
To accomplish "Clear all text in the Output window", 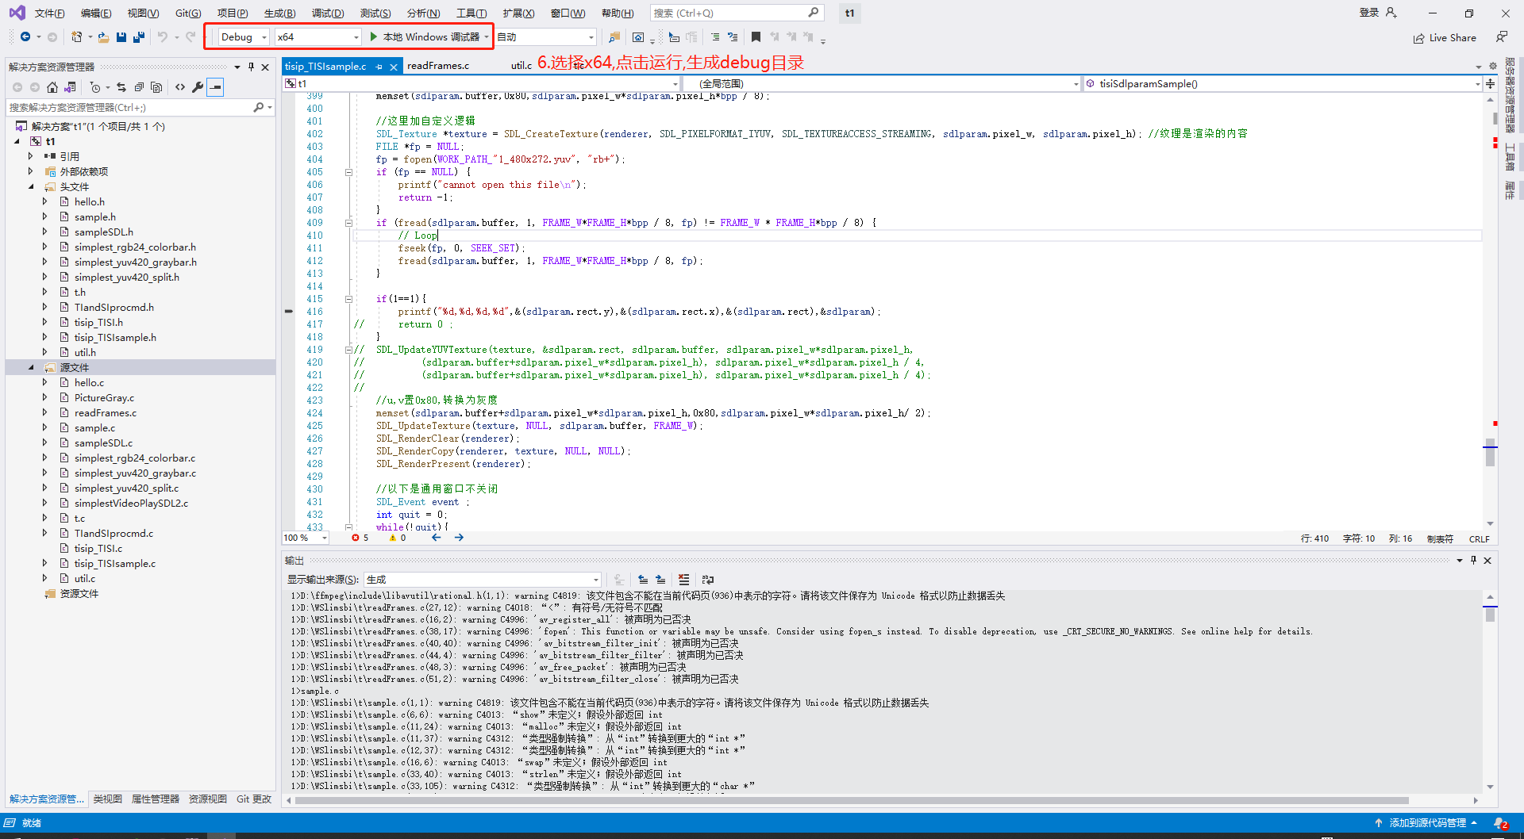I will (x=683, y=580).
